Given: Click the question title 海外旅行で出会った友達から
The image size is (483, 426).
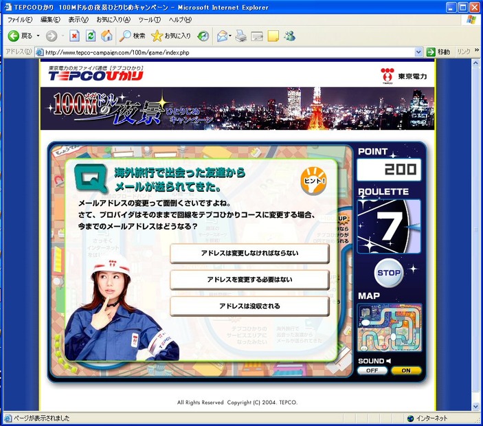Looking at the screenshot, I should [x=179, y=172].
